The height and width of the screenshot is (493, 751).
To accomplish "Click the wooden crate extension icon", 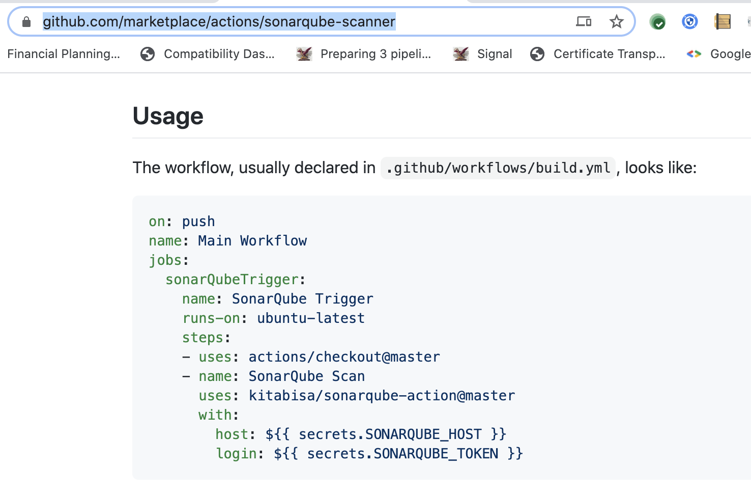I will 722,21.
